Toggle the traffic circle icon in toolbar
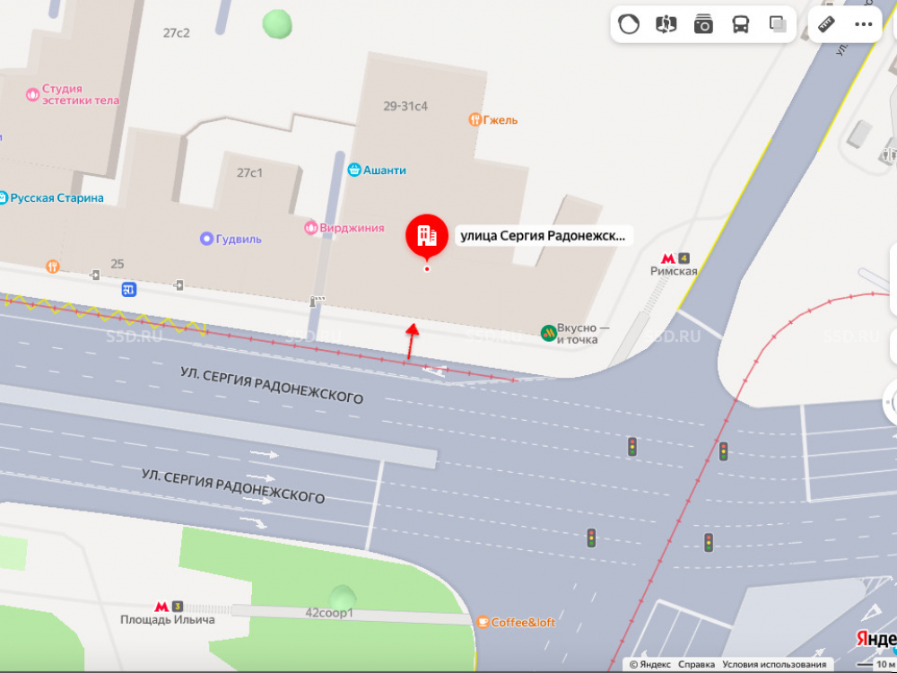This screenshot has width=897, height=673. (x=629, y=24)
